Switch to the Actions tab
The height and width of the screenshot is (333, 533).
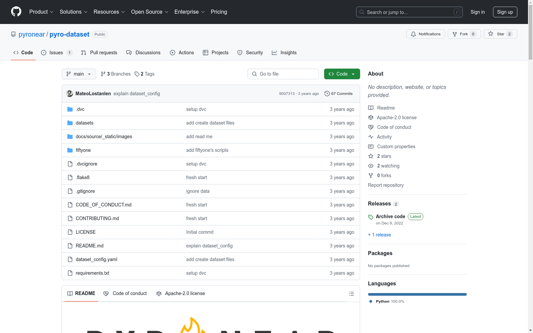pyautogui.click(x=182, y=53)
